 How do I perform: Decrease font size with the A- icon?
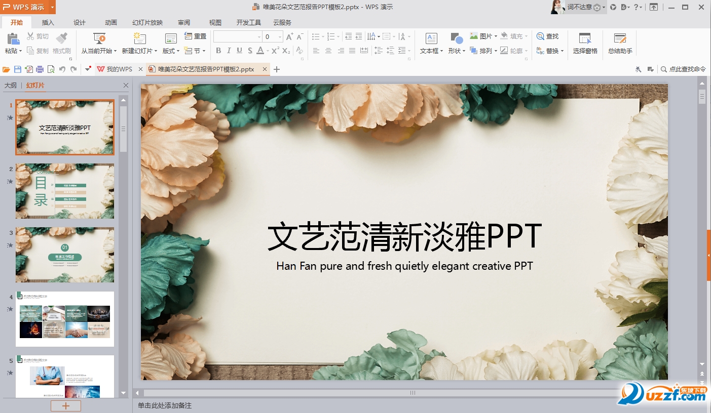(300, 36)
